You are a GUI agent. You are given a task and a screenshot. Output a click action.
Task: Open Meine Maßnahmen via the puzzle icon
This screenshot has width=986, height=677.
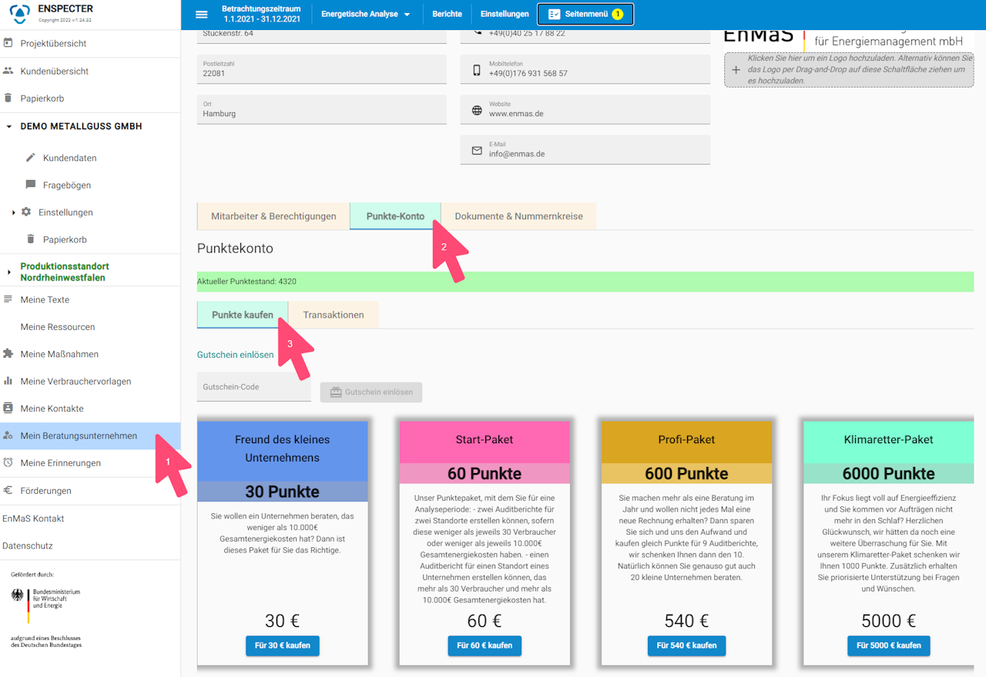tap(8, 354)
